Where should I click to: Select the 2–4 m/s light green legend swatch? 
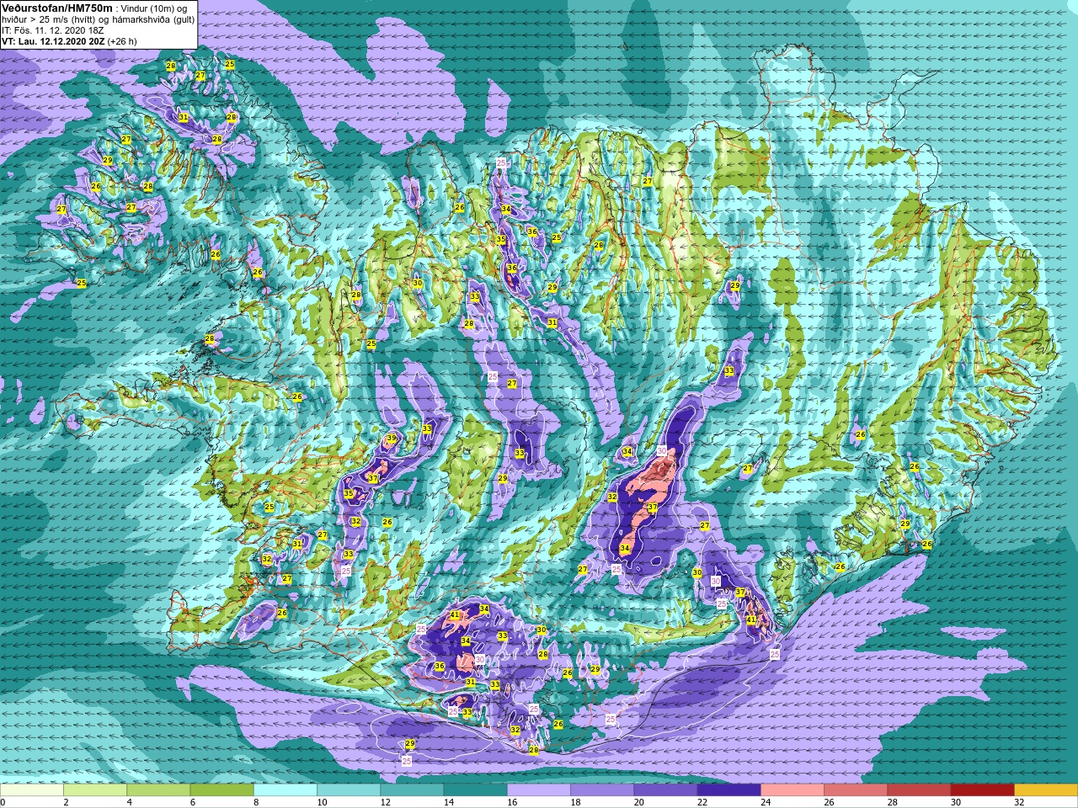tap(95, 790)
